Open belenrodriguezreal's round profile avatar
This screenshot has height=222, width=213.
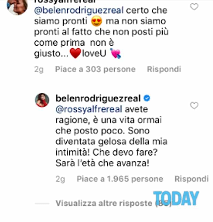point(42,100)
